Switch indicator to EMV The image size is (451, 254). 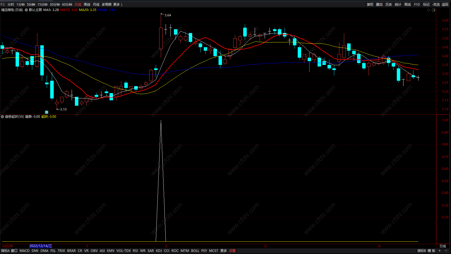[x=111, y=251]
